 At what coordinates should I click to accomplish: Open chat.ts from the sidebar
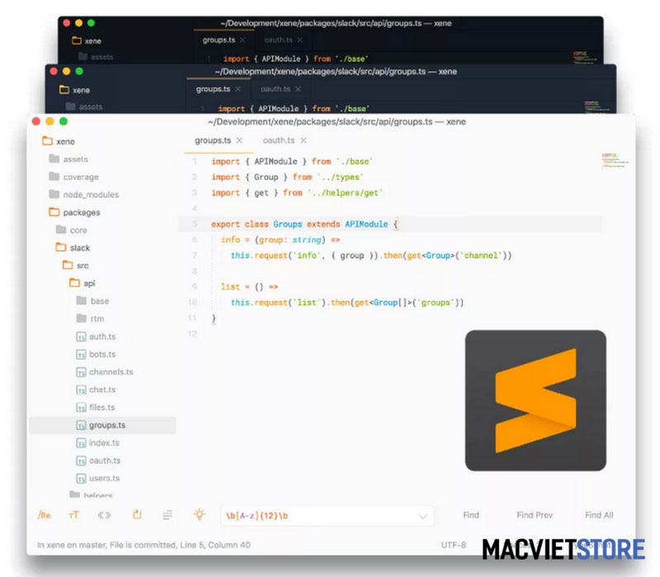(x=96, y=389)
